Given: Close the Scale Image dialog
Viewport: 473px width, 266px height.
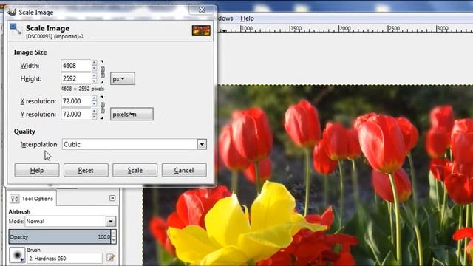Looking at the screenshot, I should (x=202, y=10).
